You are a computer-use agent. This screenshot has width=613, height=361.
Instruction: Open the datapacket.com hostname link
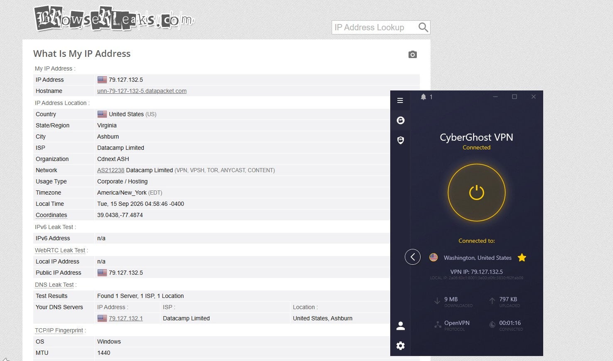click(x=142, y=91)
